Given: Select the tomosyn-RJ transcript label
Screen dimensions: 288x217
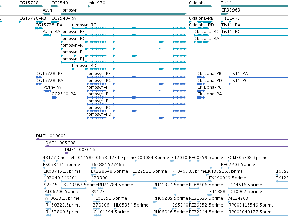Looking at the screenshot, I should (x=72, y=59).
